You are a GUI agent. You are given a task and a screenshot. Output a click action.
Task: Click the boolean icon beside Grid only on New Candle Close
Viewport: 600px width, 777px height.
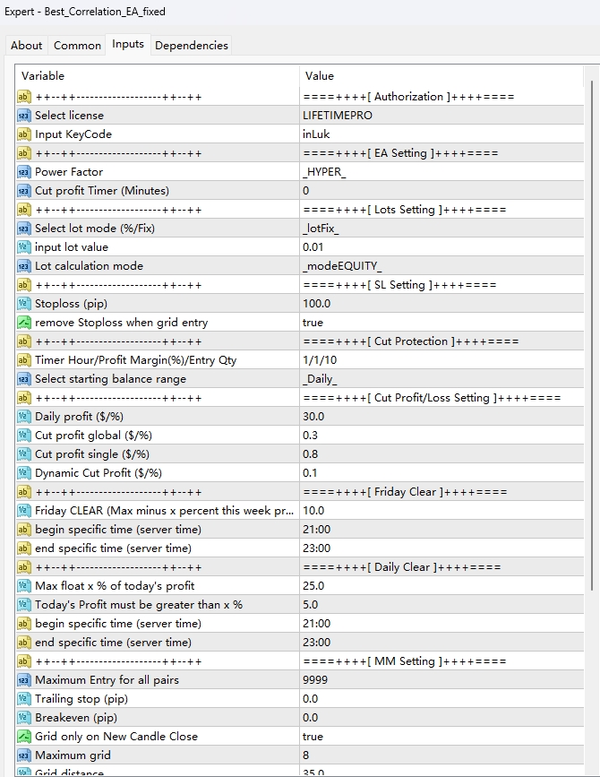pyautogui.click(x=24, y=737)
